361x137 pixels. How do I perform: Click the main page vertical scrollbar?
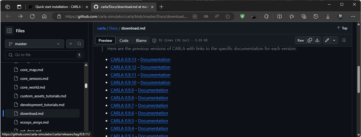(x=359, y=79)
